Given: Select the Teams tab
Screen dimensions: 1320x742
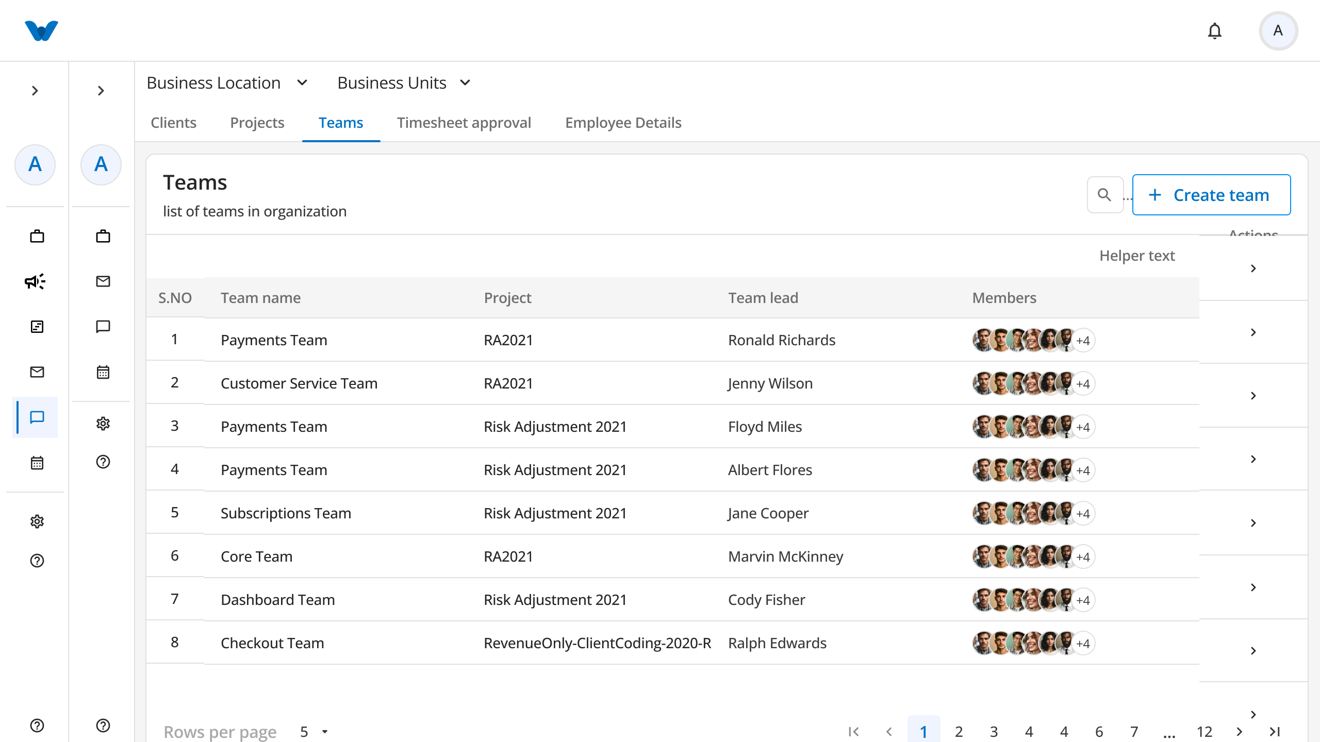Looking at the screenshot, I should click(341, 123).
